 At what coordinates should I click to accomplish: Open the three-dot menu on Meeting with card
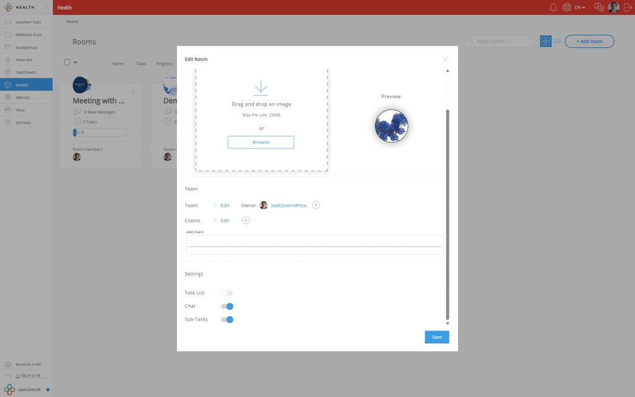click(x=133, y=92)
